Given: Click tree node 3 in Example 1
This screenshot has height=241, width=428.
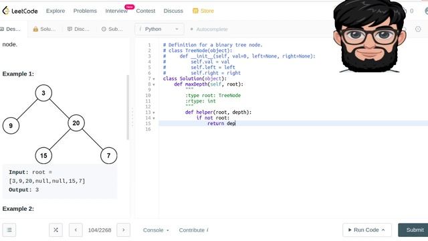Looking at the screenshot, I should pos(43,93).
